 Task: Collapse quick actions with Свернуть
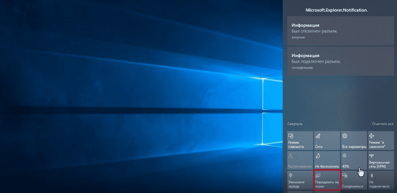pos(295,124)
